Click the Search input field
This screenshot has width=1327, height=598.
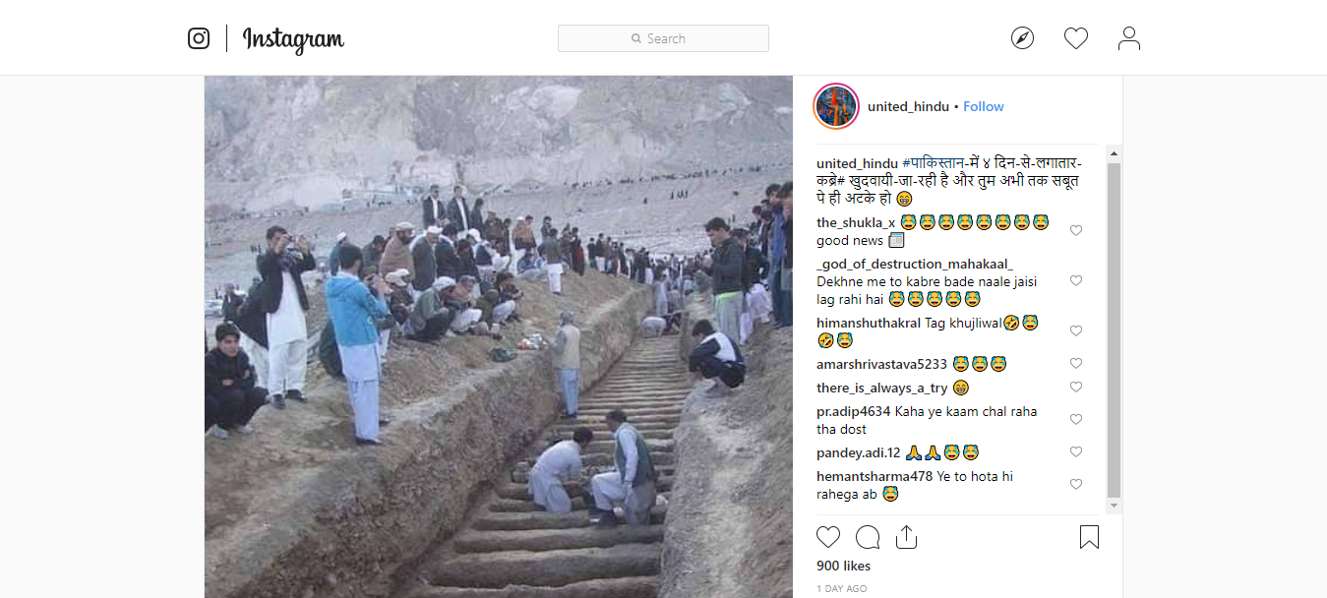[663, 38]
